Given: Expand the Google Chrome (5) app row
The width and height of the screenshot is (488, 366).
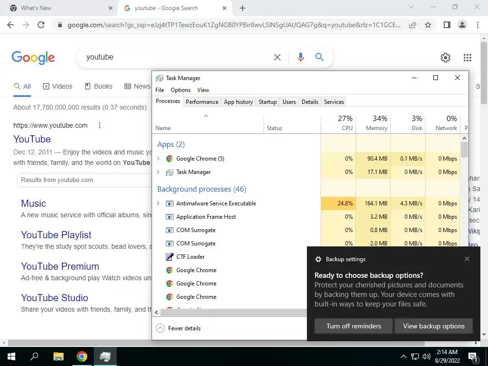Looking at the screenshot, I should (x=158, y=159).
